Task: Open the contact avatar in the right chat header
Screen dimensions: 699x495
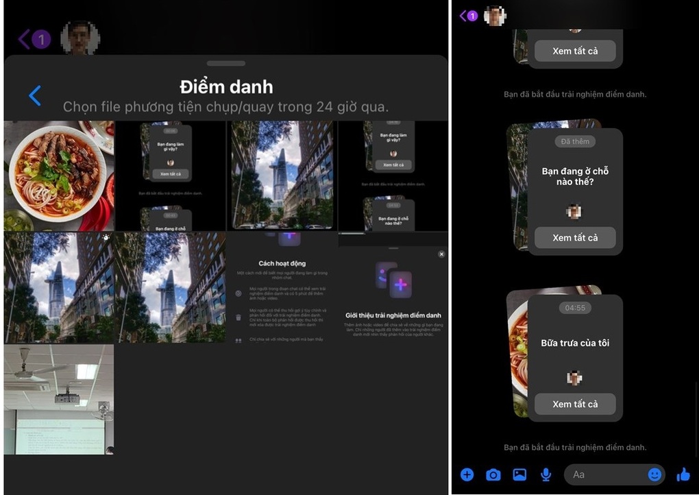Action: 495,16
